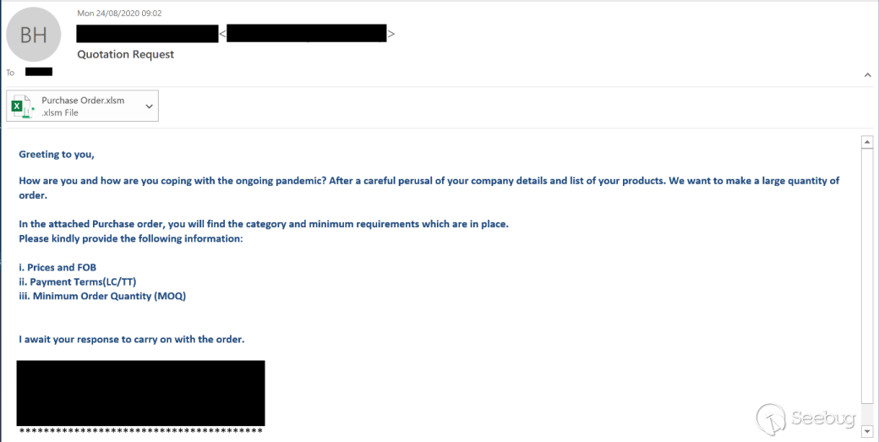
Task: Click the redacted sender display name
Action: (147, 34)
